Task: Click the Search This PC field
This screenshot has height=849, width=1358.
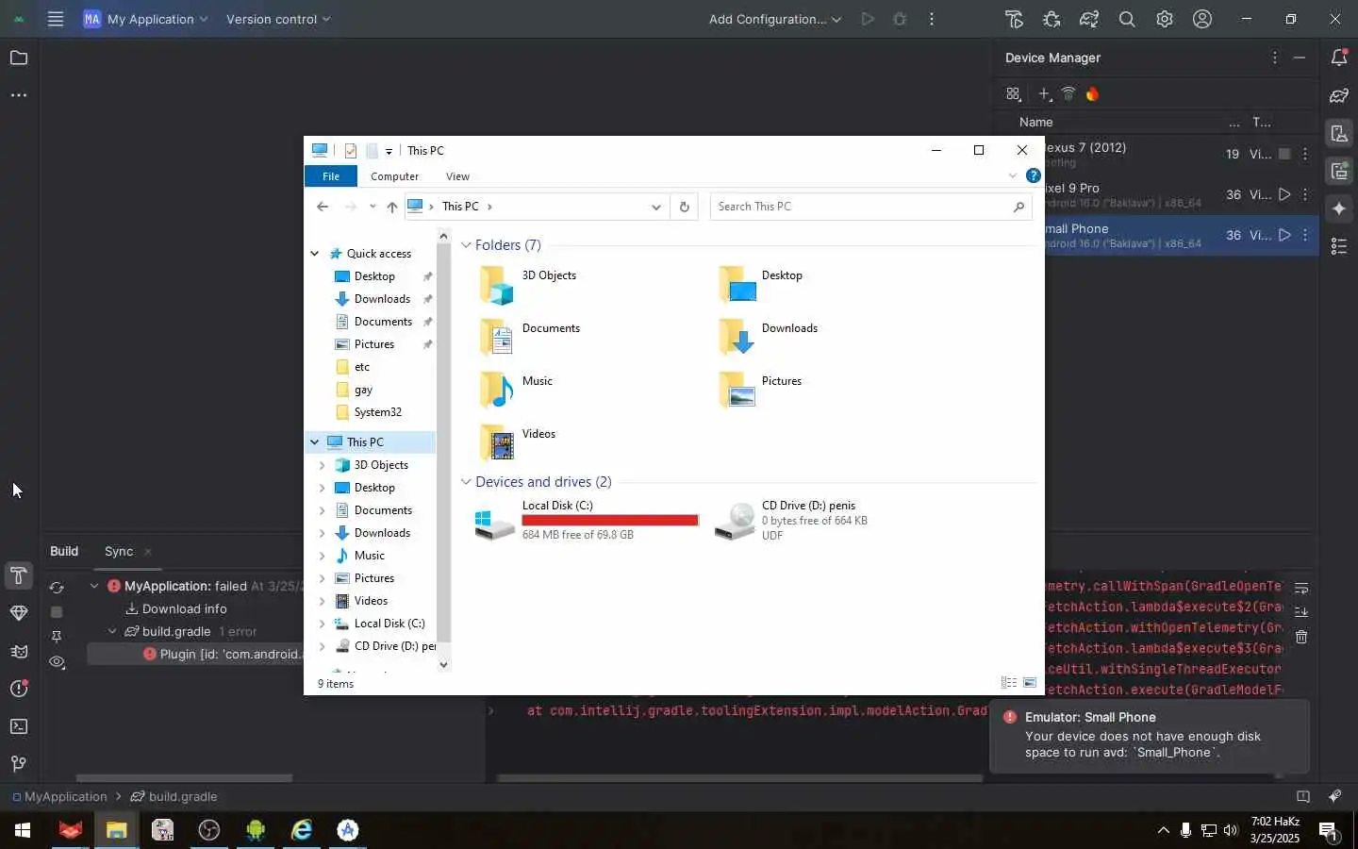Action: click(x=870, y=207)
